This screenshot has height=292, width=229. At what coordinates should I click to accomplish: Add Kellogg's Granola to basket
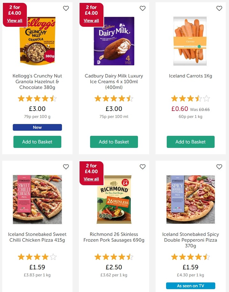[x=37, y=142]
